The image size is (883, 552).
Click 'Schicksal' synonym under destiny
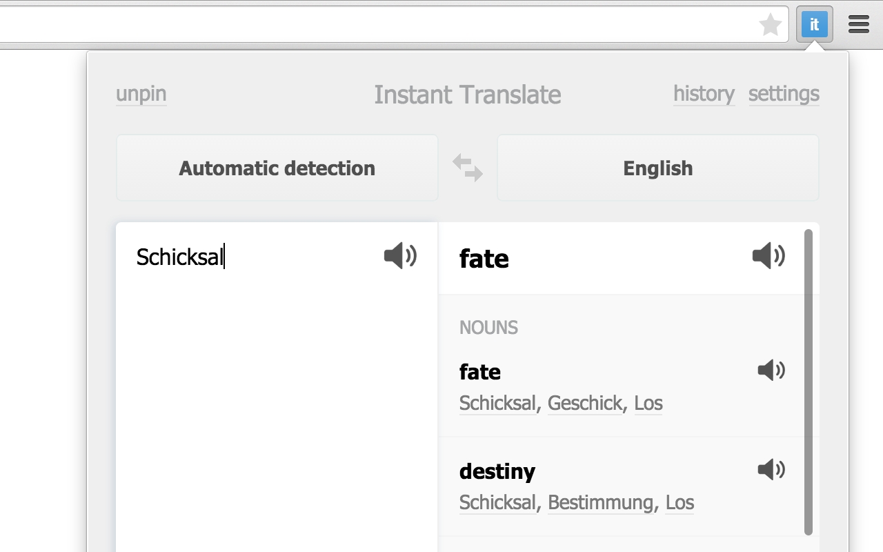coord(497,502)
